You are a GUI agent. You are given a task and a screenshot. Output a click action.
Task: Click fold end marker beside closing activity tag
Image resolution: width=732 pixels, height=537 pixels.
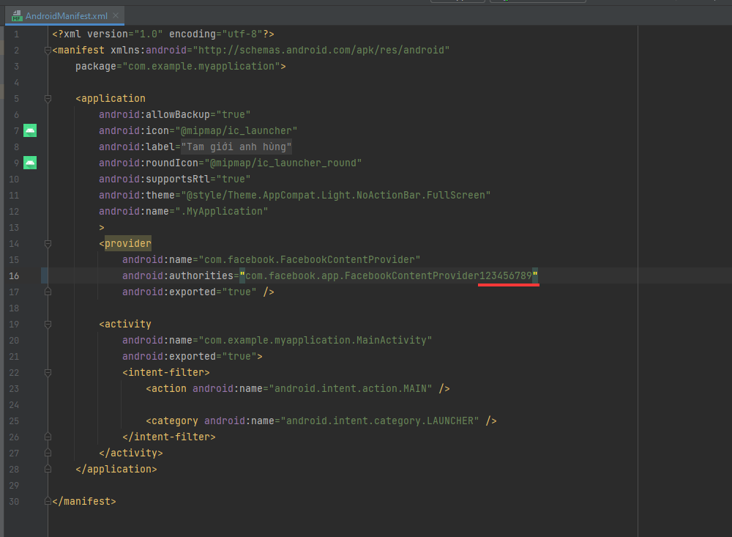tap(48, 453)
